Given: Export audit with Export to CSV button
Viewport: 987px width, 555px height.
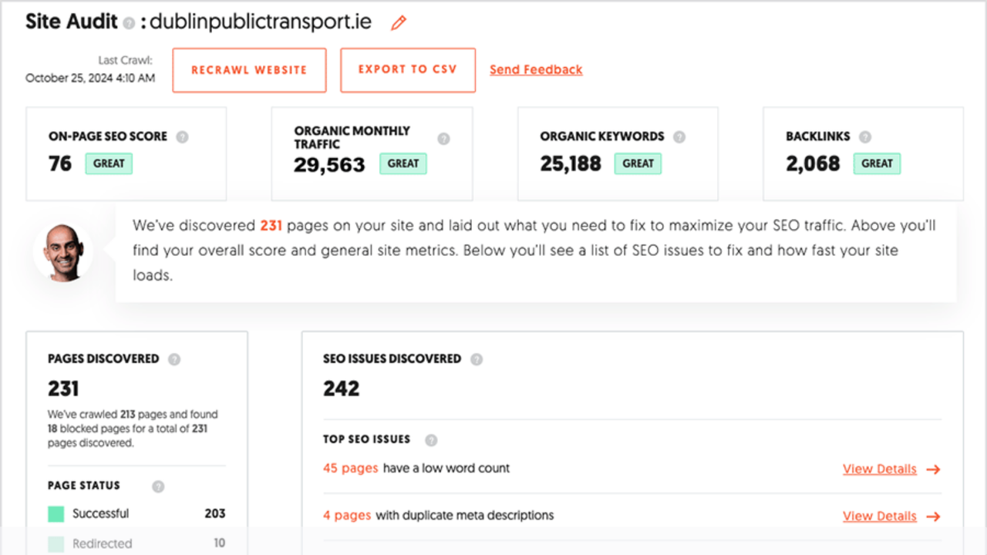Looking at the screenshot, I should pos(408,70).
